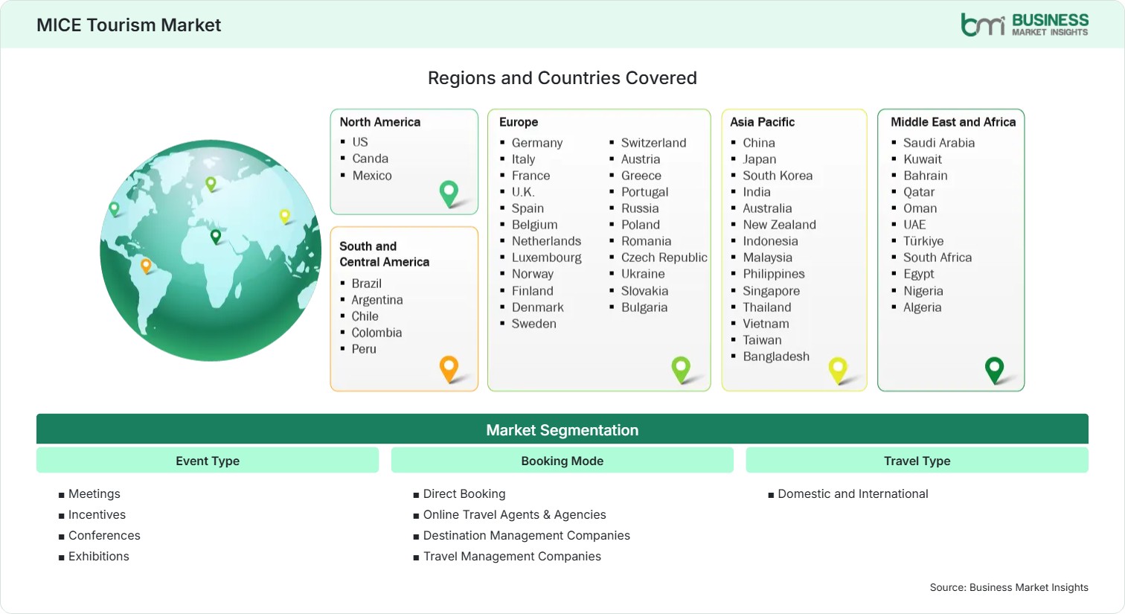1125x614 pixels.
Task: Select the Booking Mode segment header
Action: pyautogui.click(x=562, y=461)
